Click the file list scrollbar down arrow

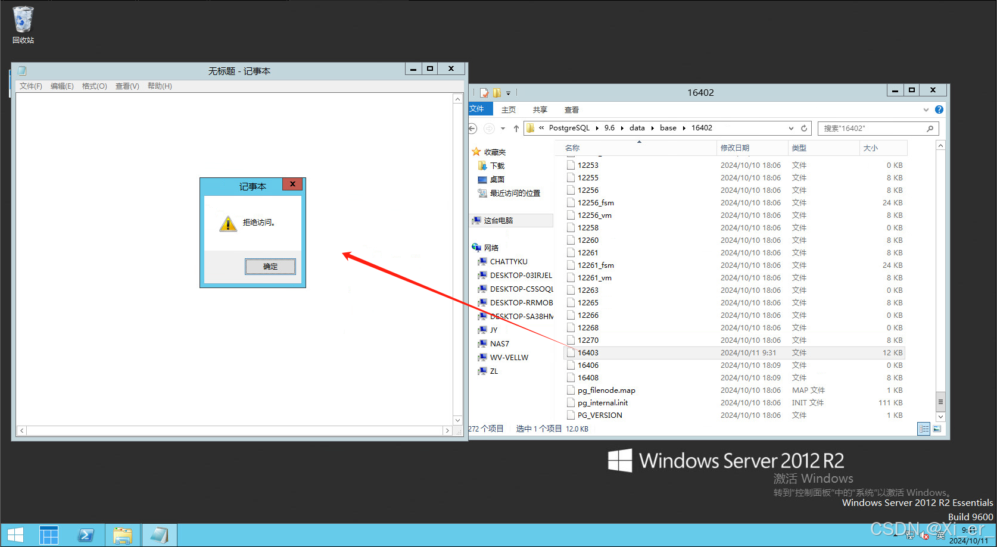[x=940, y=417]
